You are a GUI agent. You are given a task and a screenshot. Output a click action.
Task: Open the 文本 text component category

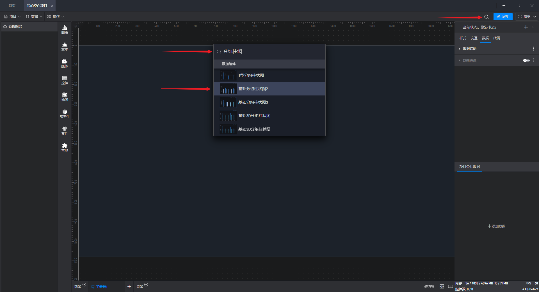tap(65, 46)
